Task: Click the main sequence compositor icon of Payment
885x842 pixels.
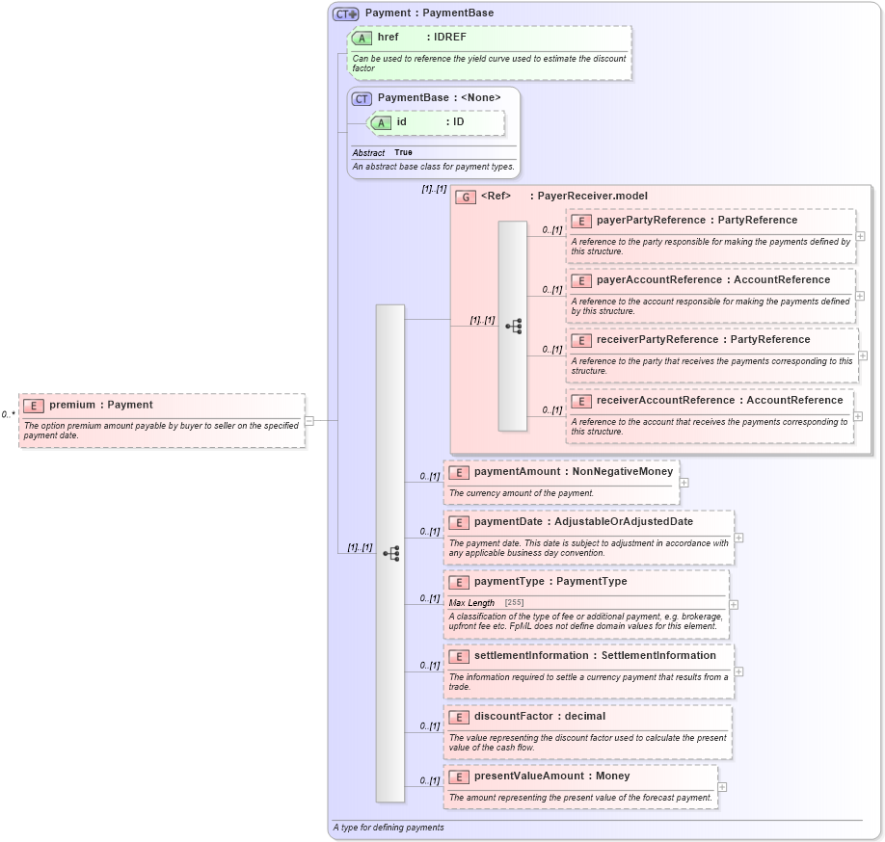Action: pyautogui.click(x=391, y=553)
